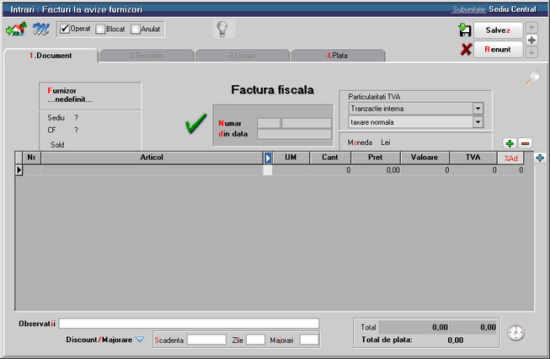Click the TVA column header
The width and height of the screenshot is (550, 359).
pyautogui.click(x=473, y=158)
